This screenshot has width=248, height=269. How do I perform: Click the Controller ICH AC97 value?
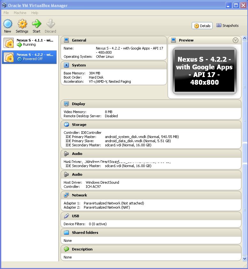click(x=93, y=187)
